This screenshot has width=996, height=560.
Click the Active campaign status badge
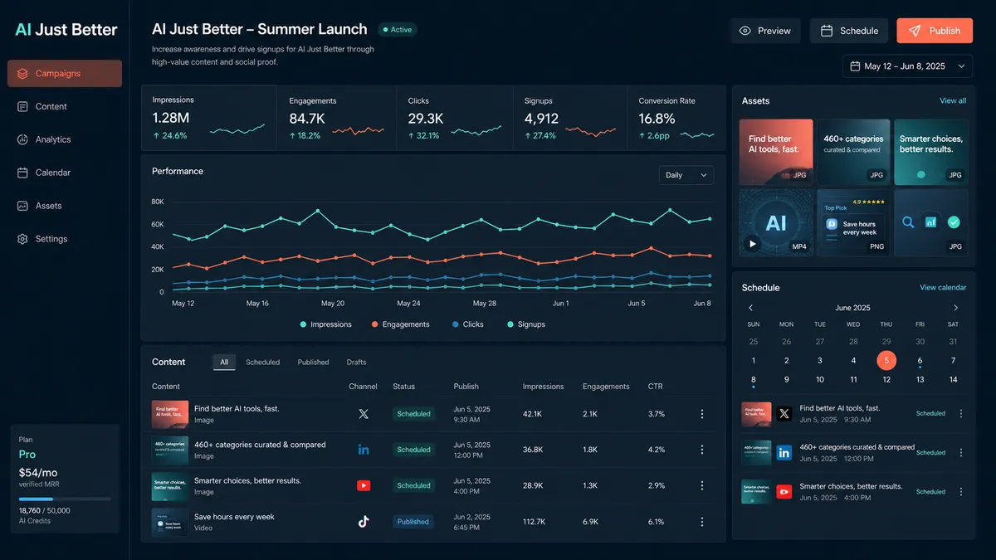click(397, 29)
